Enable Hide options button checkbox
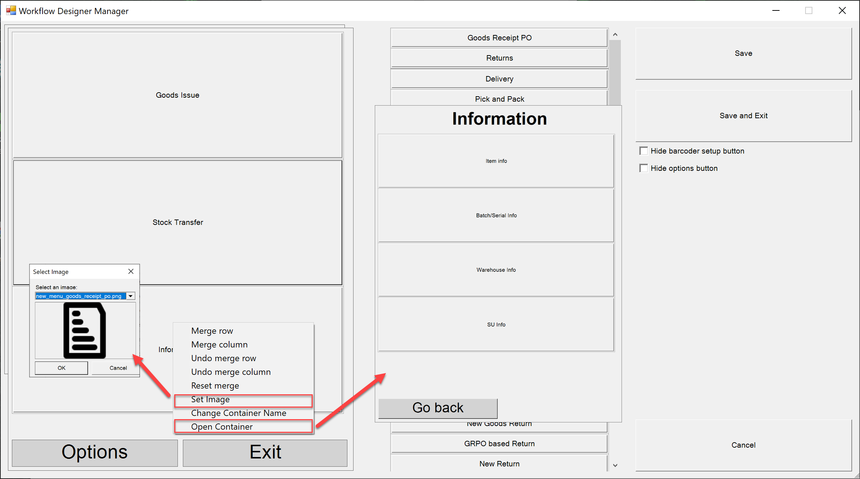Viewport: 860px width, 479px height. [644, 168]
